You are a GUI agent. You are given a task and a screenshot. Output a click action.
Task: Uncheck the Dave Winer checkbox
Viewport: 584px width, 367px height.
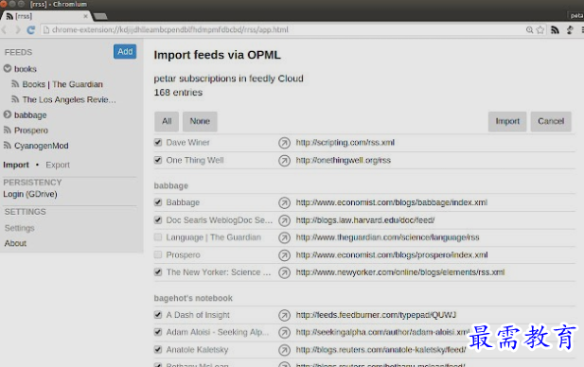click(158, 142)
